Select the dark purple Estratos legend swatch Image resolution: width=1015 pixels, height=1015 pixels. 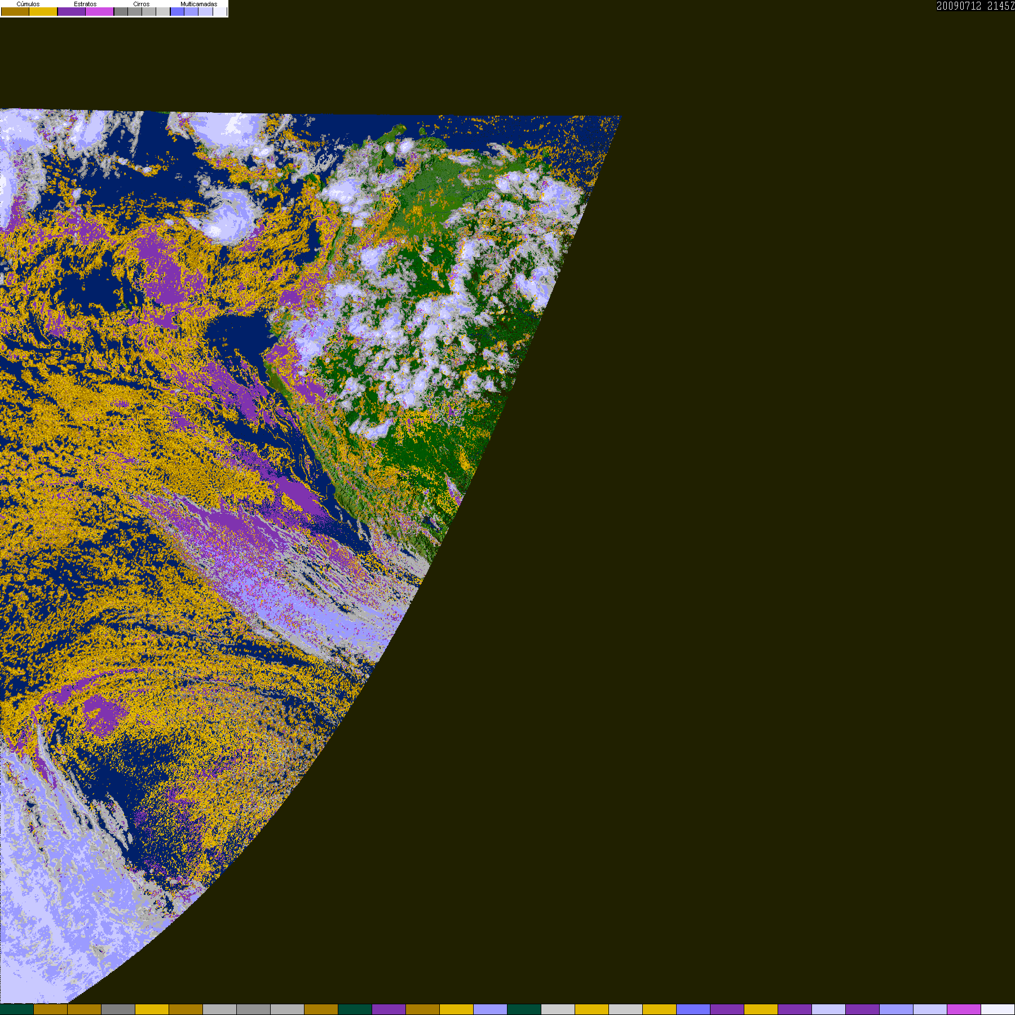point(72,11)
